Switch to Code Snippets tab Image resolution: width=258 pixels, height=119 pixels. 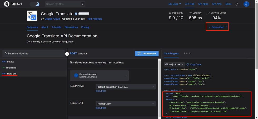[x=171, y=53]
